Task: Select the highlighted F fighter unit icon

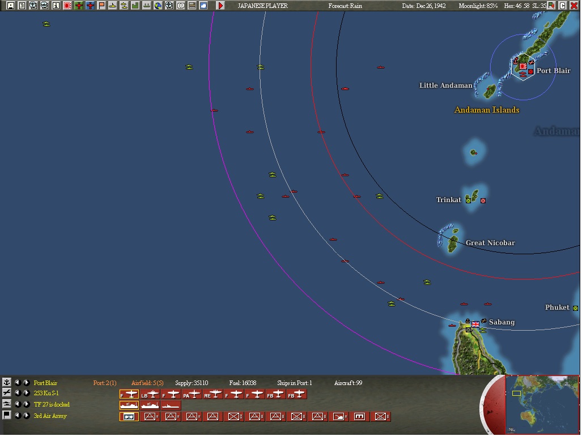Action: point(129,395)
